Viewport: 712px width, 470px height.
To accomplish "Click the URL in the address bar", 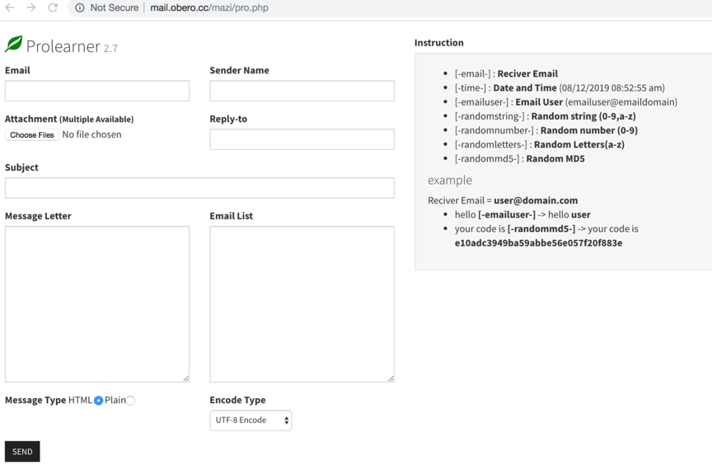I will [x=209, y=7].
